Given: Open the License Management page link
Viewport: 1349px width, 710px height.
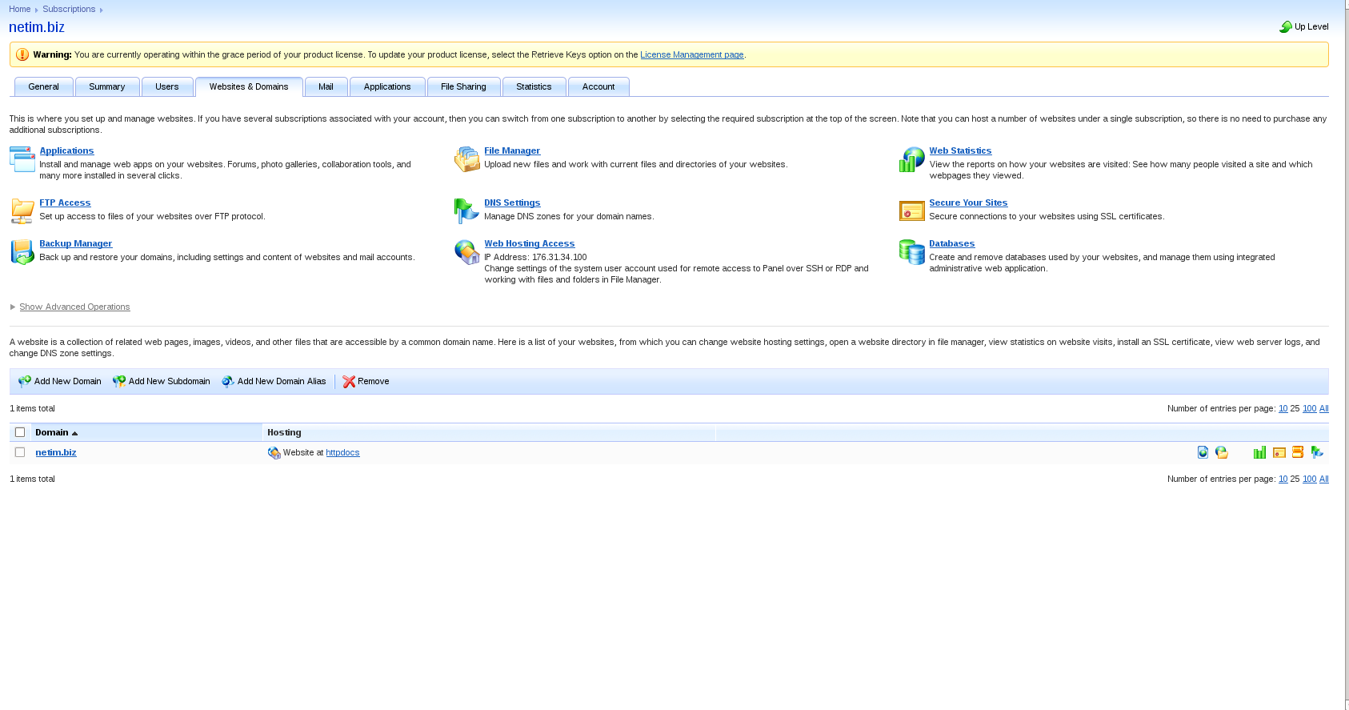Looking at the screenshot, I should (691, 54).
